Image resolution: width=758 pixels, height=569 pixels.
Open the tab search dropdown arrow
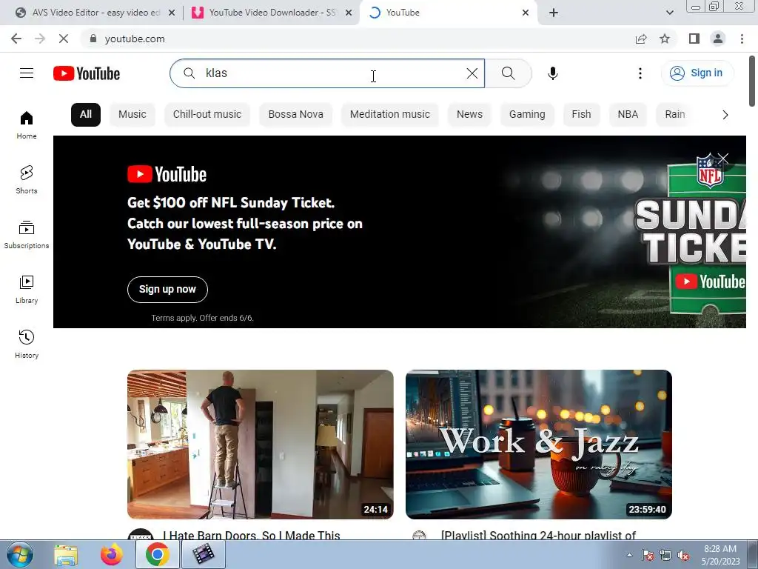tap(669, 13)
